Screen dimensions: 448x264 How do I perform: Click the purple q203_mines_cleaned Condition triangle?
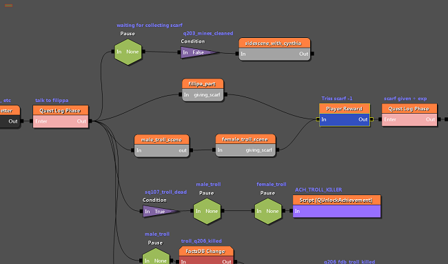click(x=199, y=52)
